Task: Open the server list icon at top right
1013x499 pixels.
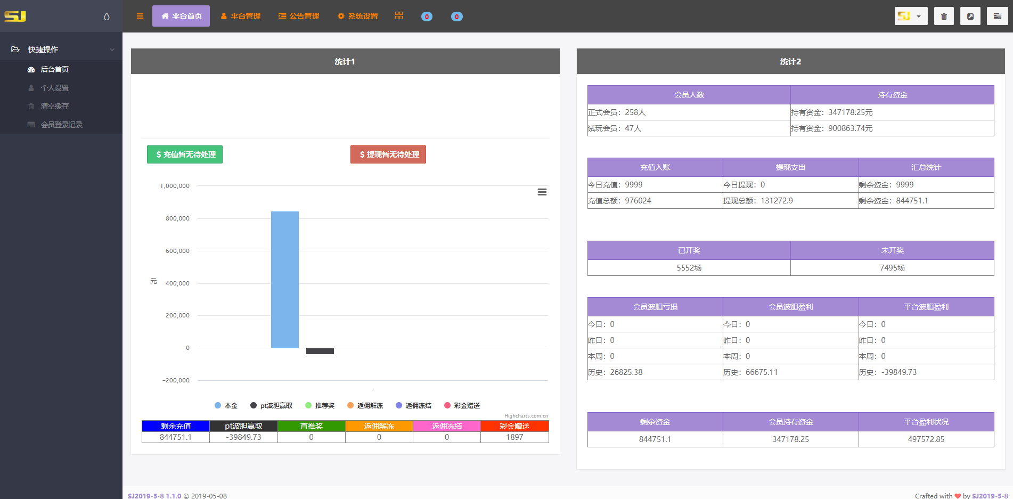Action: coord(997,16)
